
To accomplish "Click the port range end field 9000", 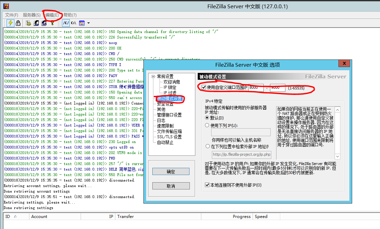I will 278,87.
